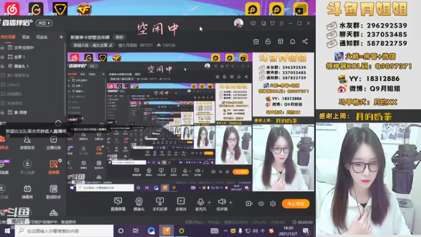This screenshot has width=421, height=237.
Task: Show hidden tray icons chevron
Action: [x=226, y=231]
